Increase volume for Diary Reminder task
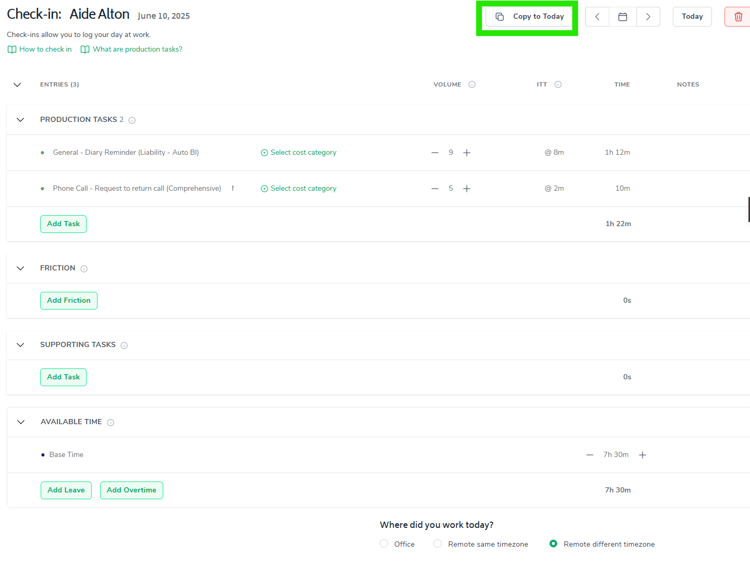The width and height of the screenshot is (750, 568). (467, 153)
